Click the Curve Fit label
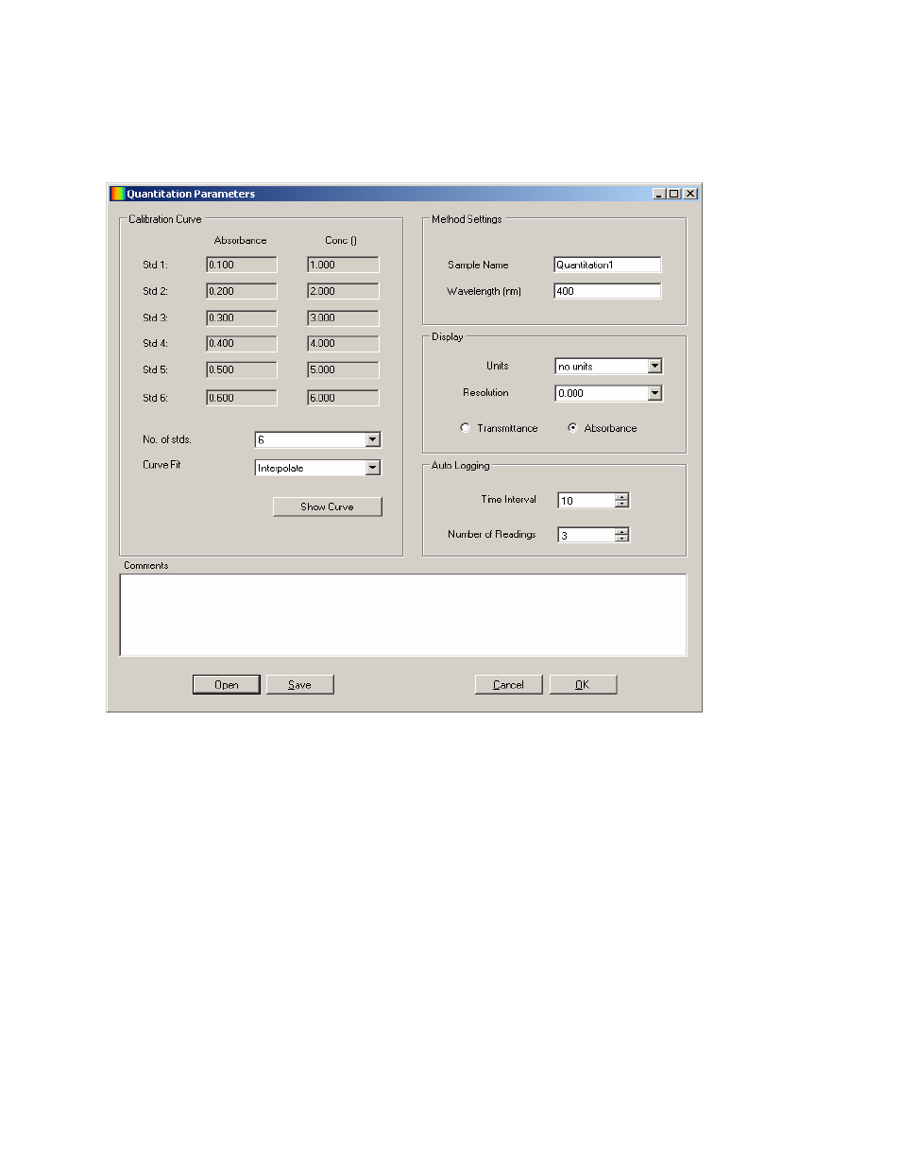 pos(161,465)
